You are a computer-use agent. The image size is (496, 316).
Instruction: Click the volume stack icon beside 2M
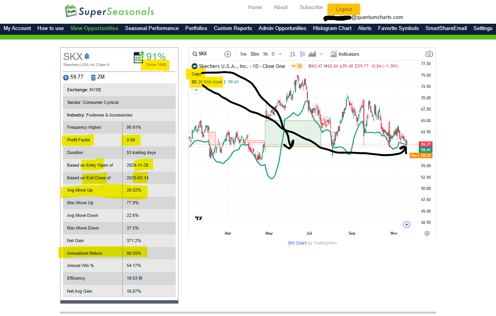(x=93, y=77)
